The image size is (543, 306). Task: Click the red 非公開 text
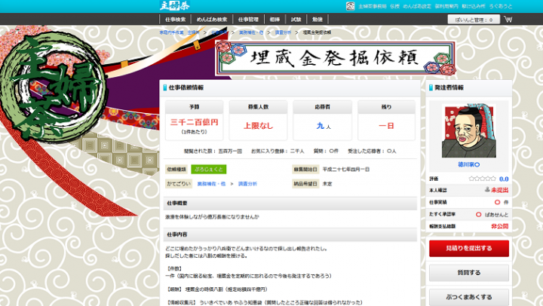point(500,226)
